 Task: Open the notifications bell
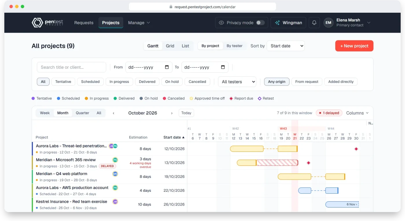coord(314,23)
